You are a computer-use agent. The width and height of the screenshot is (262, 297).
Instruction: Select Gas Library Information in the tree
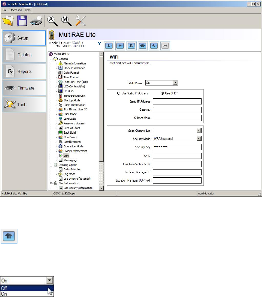[x=78, y=188]
